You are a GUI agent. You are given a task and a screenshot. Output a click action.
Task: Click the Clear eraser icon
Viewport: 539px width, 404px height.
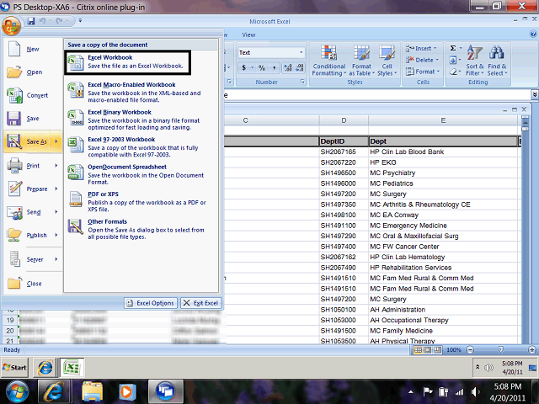pos(453,72)
